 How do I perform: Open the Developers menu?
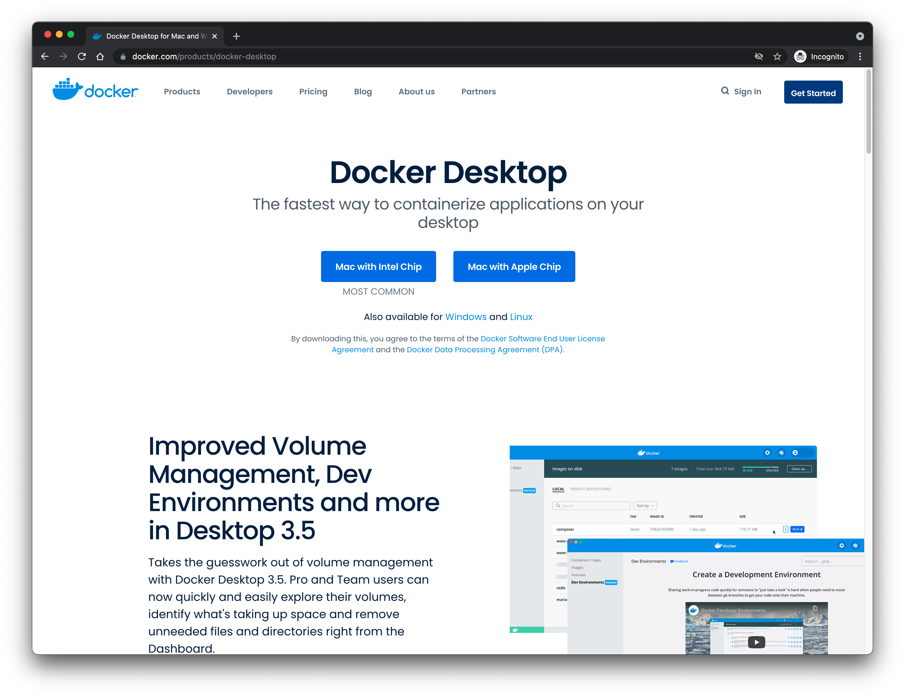(x=249, y=92)
